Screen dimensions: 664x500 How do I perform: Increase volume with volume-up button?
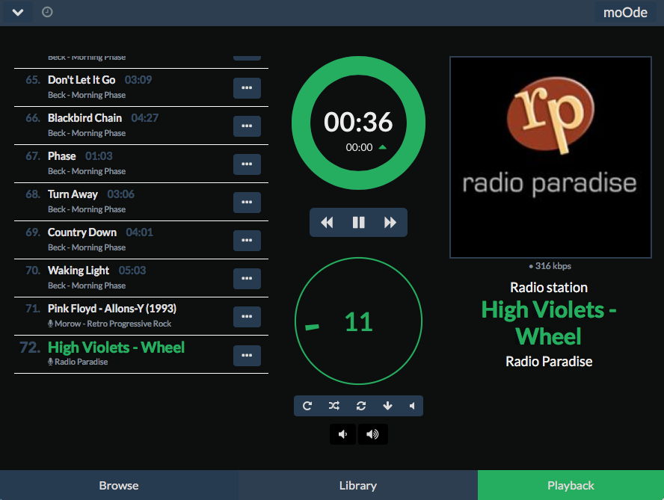coord(372,434)
